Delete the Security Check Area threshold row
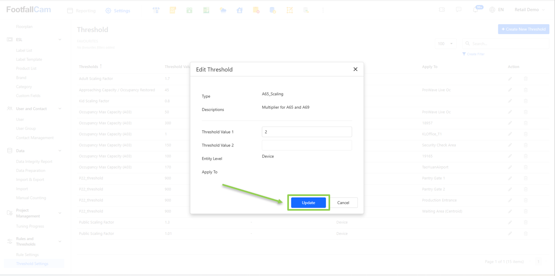The image size is (555, 276). pos(526,145)
